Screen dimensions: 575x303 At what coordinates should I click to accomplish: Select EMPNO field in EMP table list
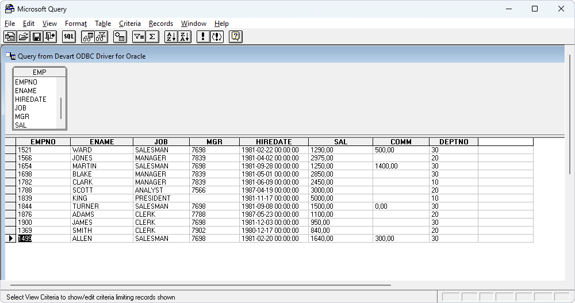(26, 82)
